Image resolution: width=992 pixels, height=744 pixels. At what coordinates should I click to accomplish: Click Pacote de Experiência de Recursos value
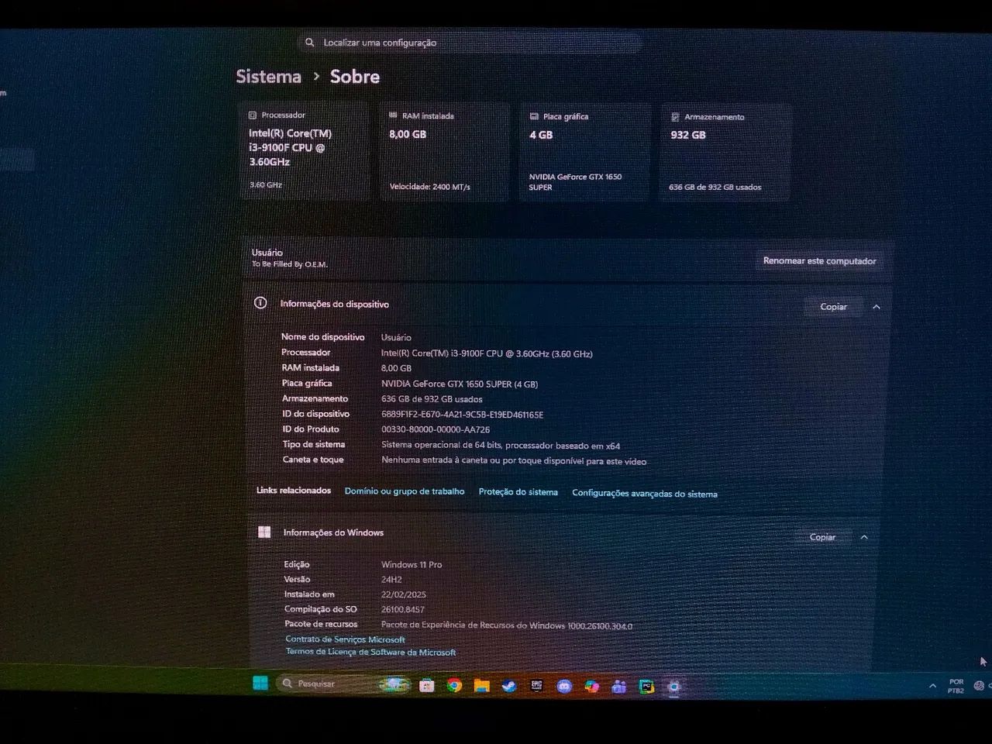(507, 625)
